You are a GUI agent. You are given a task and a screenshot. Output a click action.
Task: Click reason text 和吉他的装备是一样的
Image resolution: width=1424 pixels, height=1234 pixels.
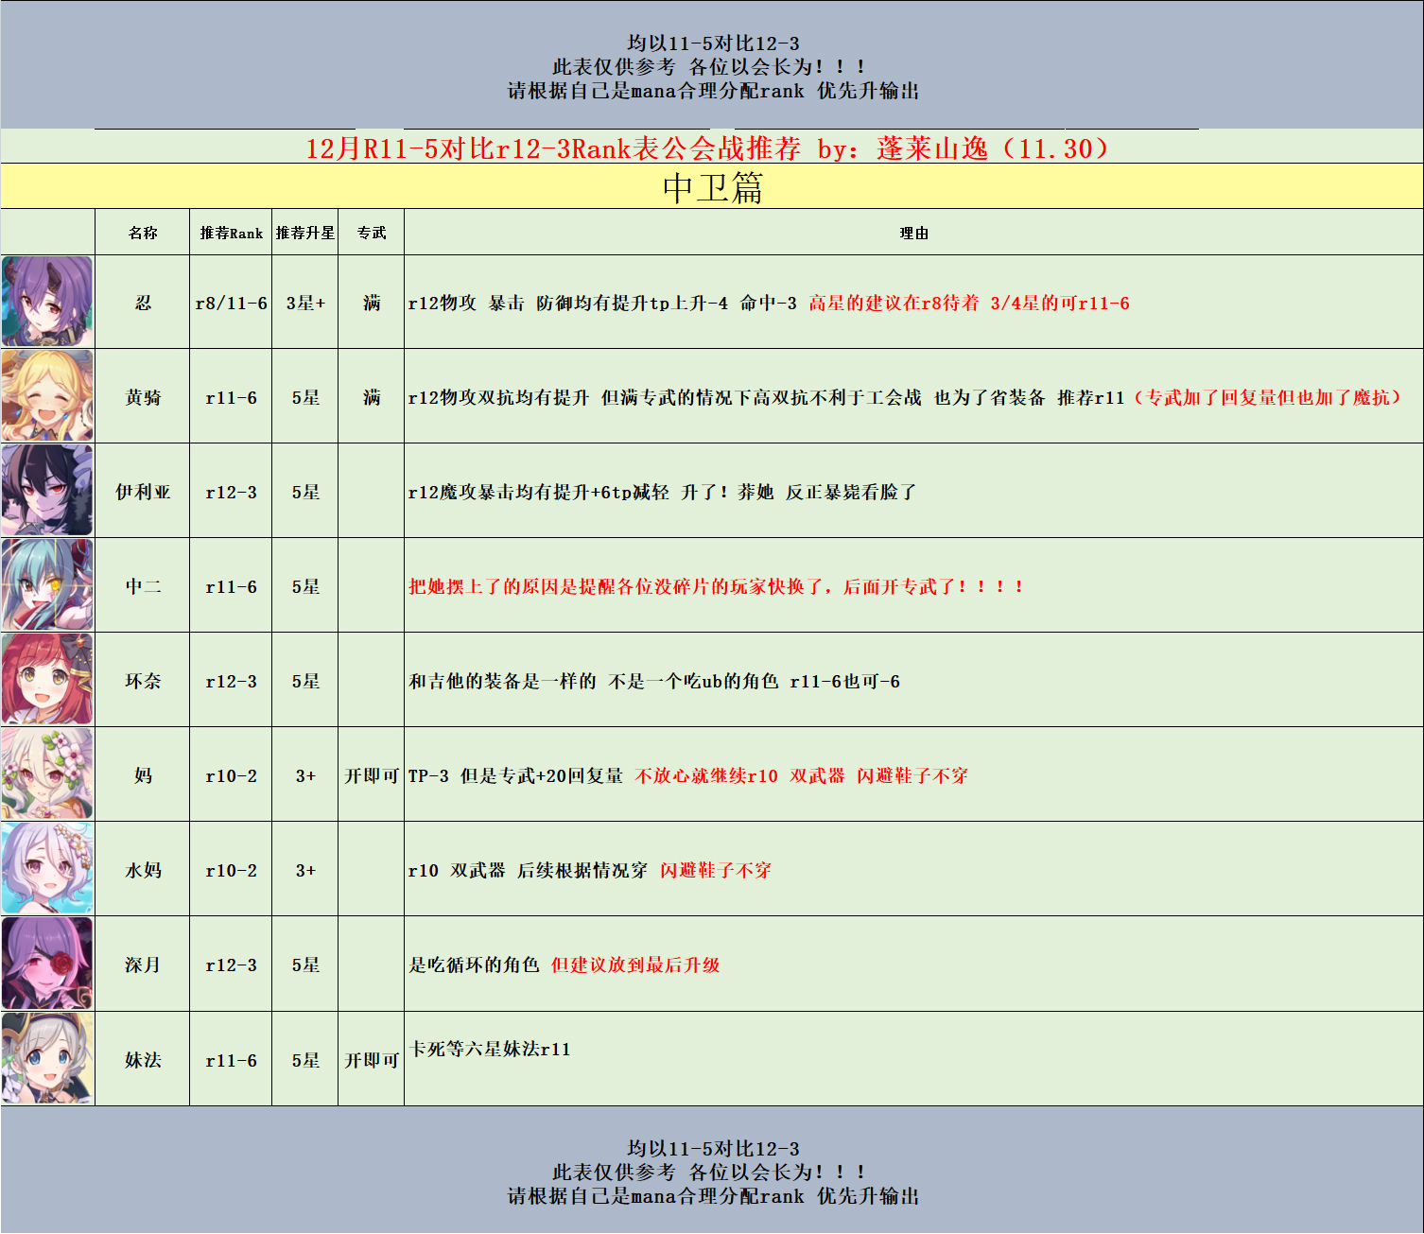pyautogui.click(x=502, y=681)
